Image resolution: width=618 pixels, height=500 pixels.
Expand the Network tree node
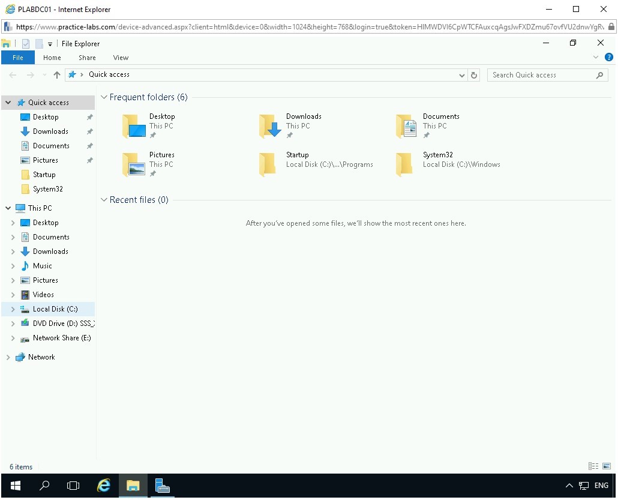tap(8, 357)
